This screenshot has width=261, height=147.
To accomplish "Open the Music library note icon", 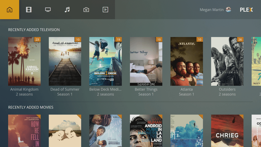I will click(x=67, y=10).
